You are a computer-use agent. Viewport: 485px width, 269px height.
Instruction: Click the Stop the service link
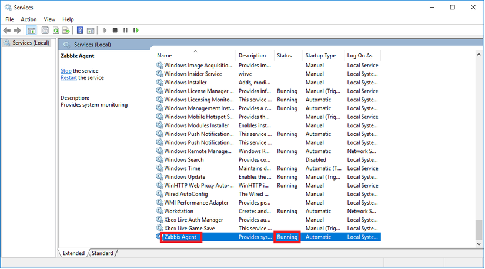[66, 71]
